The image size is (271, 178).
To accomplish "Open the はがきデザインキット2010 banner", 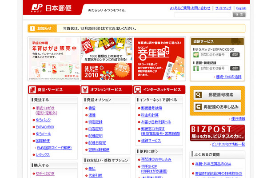I will coord(107,59).
